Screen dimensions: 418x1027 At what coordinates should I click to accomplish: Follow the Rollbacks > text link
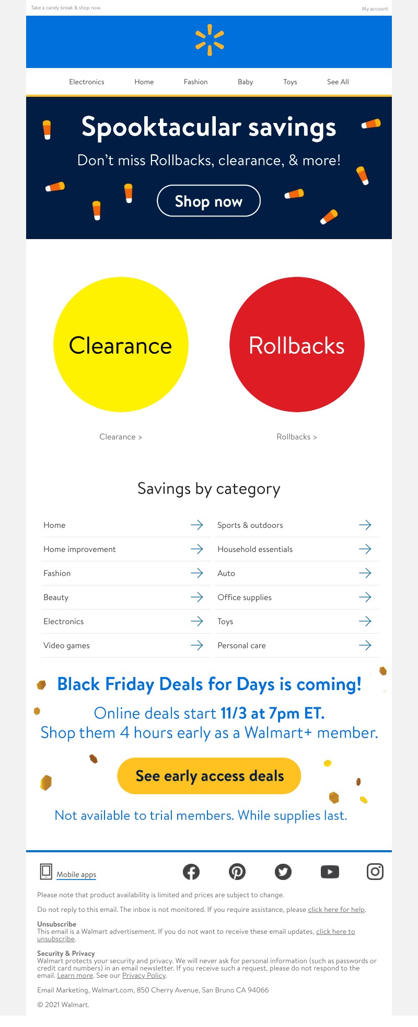(297, 437)
